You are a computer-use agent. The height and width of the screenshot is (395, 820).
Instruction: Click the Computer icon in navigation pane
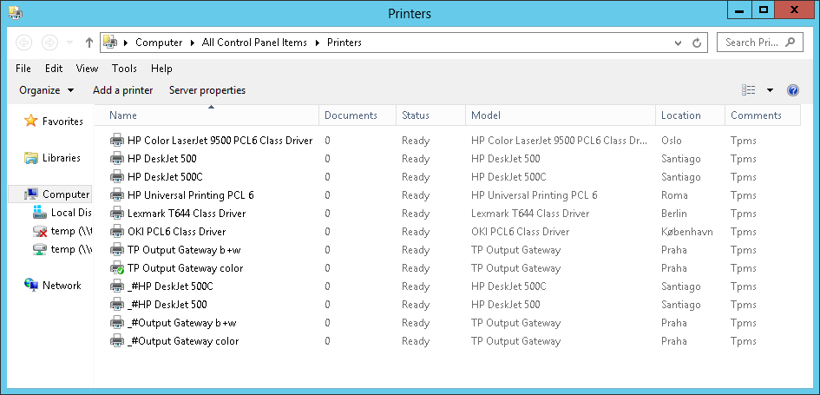click(31, 194)
